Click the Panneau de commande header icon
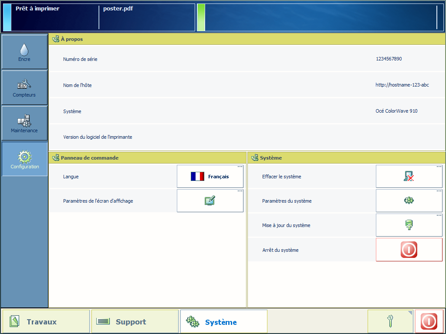 coord(56,157)
